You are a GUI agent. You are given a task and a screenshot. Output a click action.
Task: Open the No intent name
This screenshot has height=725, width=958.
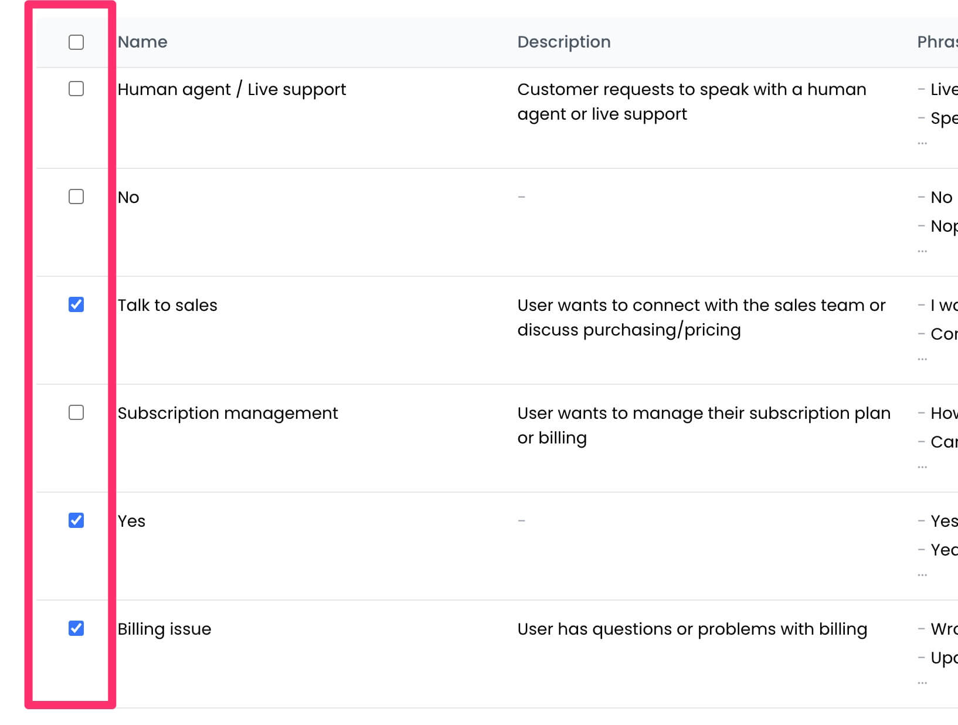point(128,197)
